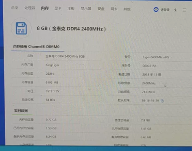Click the manufacturer value KingTiger
This screenshot has height=151, width=192.
pyautogui.click(x=52, y=65)
